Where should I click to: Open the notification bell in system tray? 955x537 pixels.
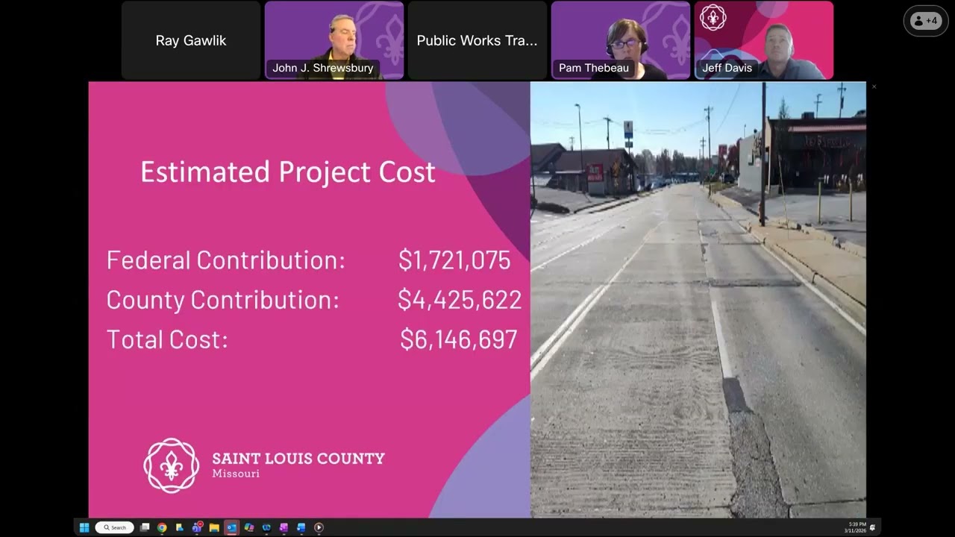tap(872, 527)
